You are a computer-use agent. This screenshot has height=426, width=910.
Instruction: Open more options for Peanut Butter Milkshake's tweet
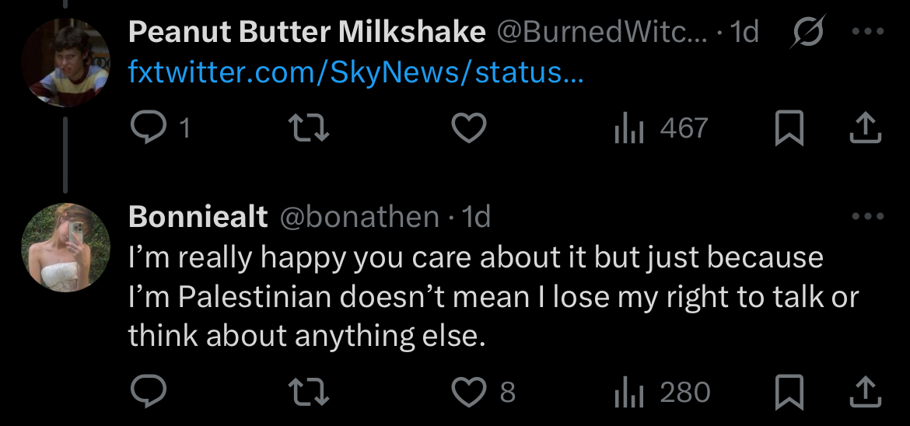(868, 31)
